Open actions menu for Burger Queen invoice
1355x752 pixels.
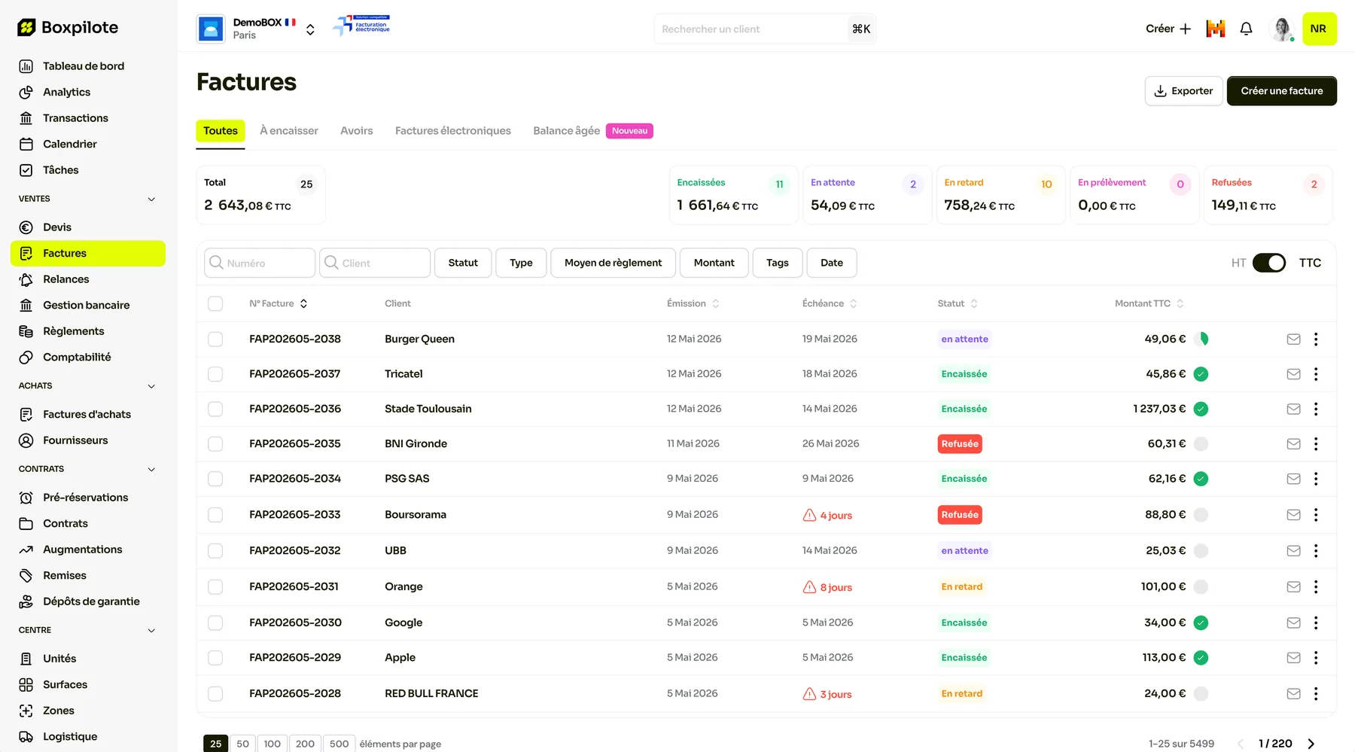tap(1316, 339)
